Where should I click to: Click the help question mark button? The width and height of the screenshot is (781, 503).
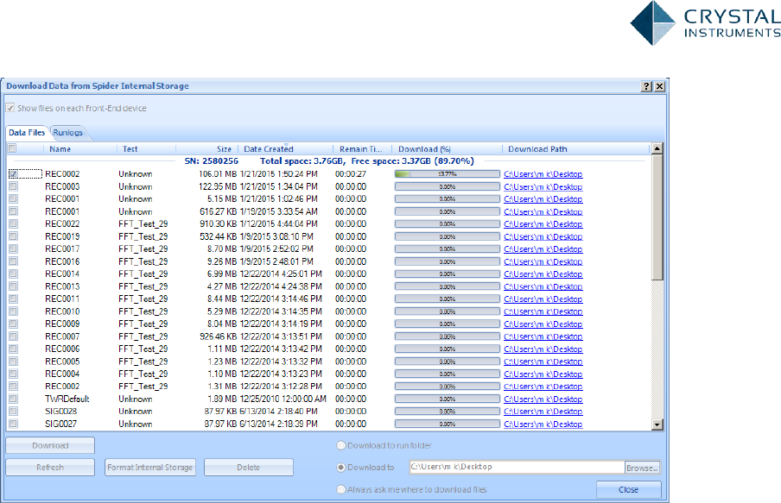(646, 86)
